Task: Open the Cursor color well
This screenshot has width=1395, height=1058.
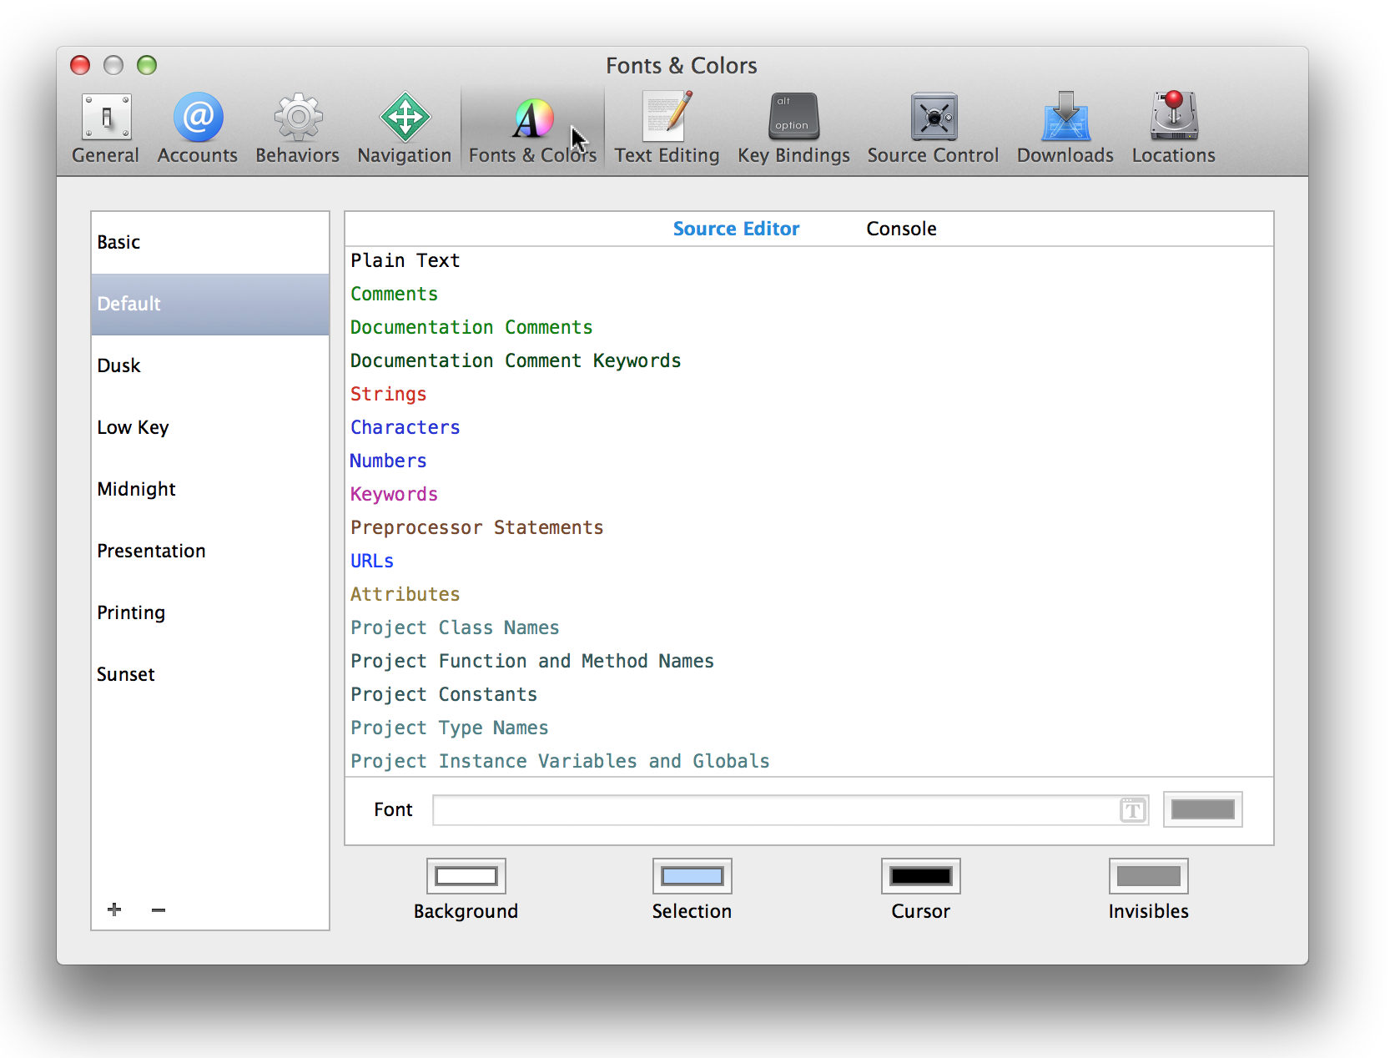Action: pyautogui.click(x=921, y=876)
